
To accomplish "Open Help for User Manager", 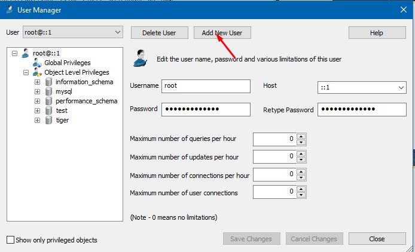I will (x=376, y=33).
